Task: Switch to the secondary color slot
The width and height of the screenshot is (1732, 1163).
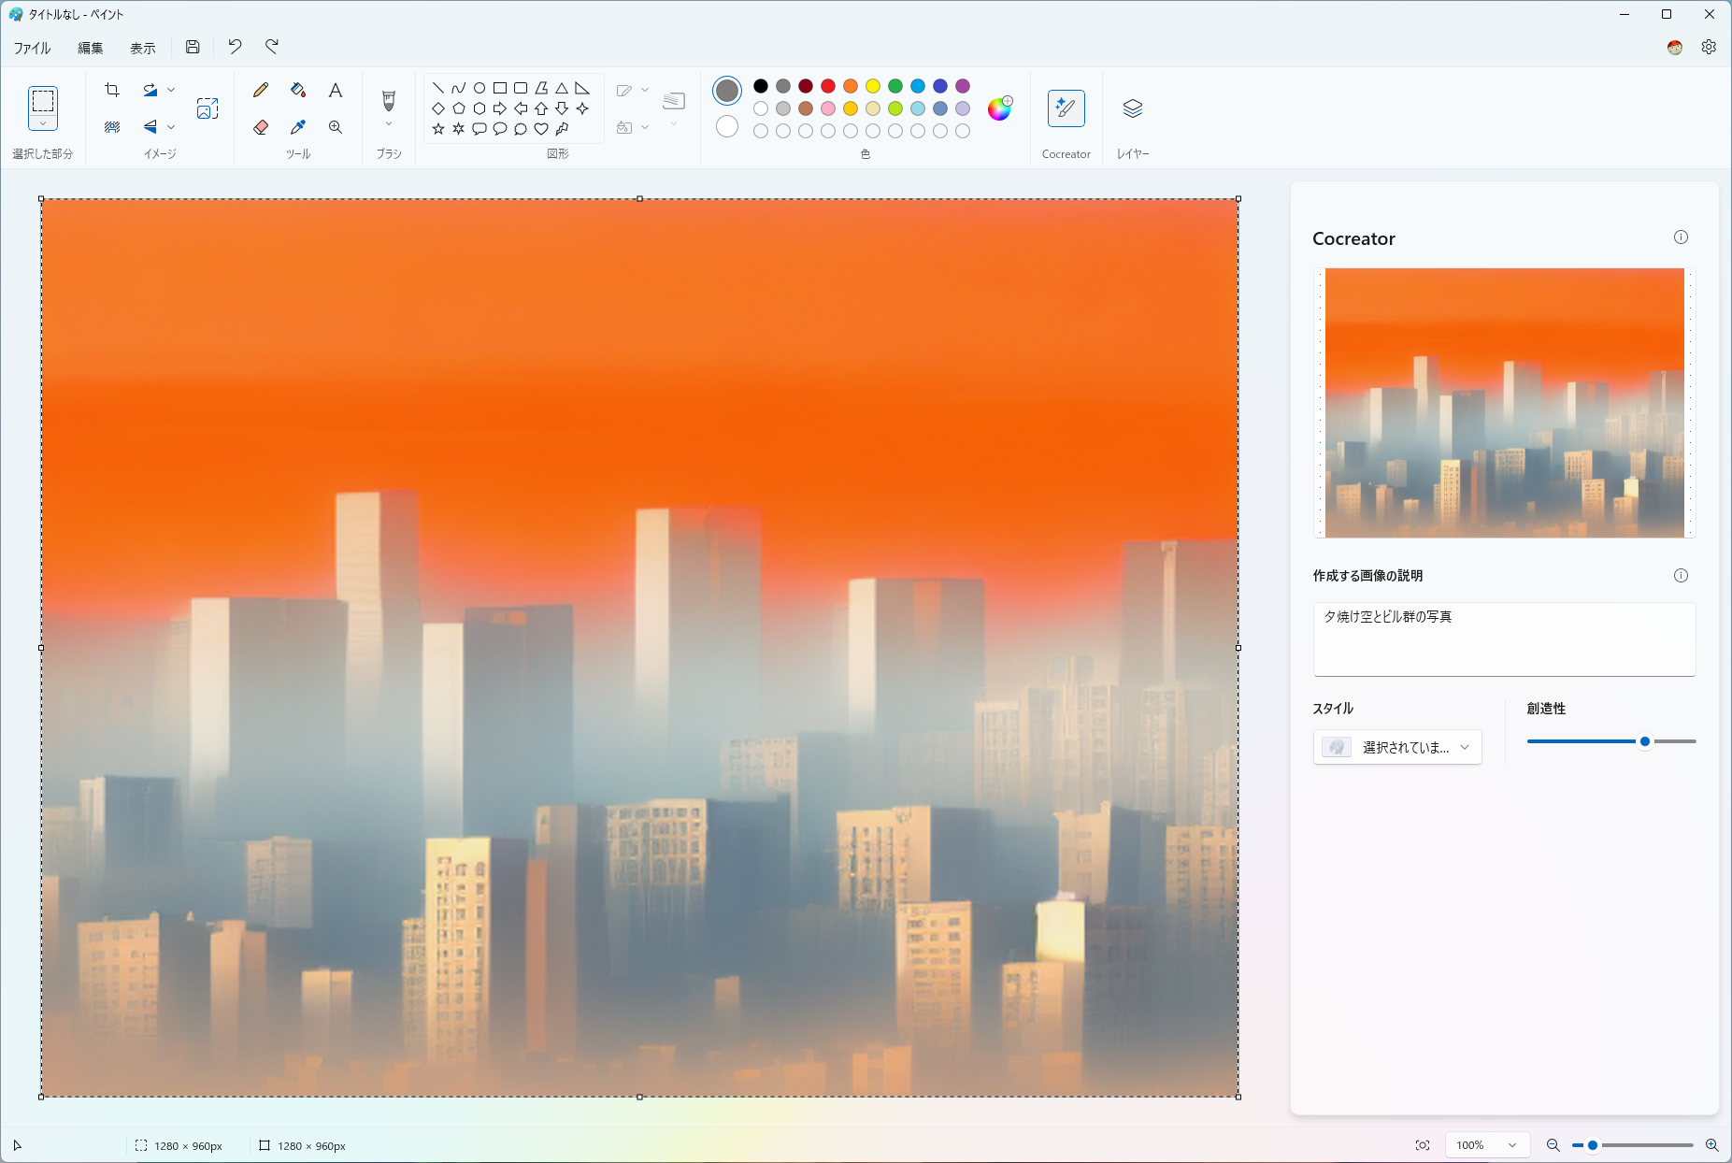Action: [x=726, y=127]
